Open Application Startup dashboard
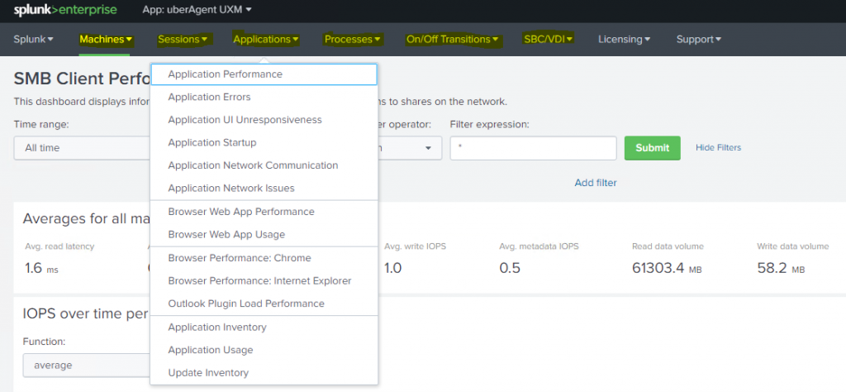This screenshot has height=392, width=846. tap(264, 142)
